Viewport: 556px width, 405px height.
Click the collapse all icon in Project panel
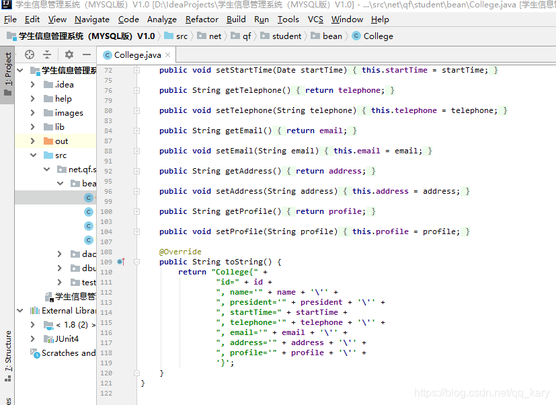[x=47, y=54]
